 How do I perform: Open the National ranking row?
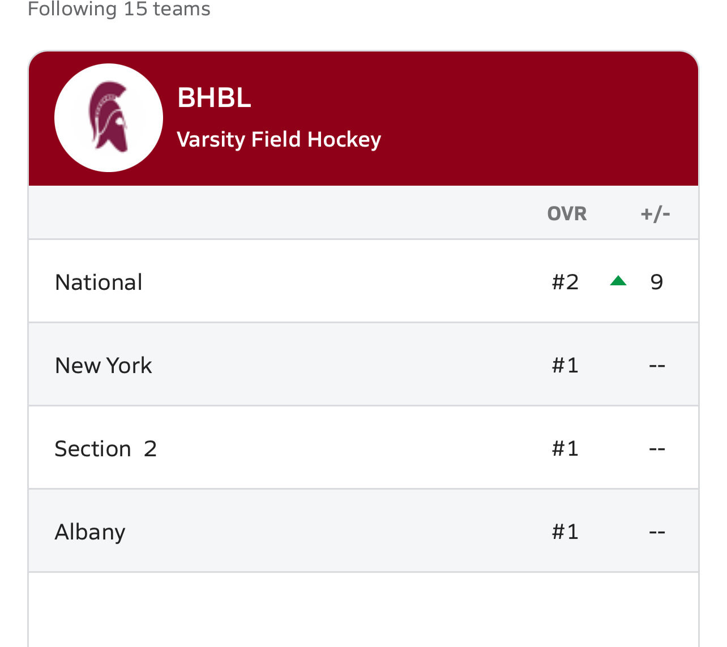tap(363, 281)
